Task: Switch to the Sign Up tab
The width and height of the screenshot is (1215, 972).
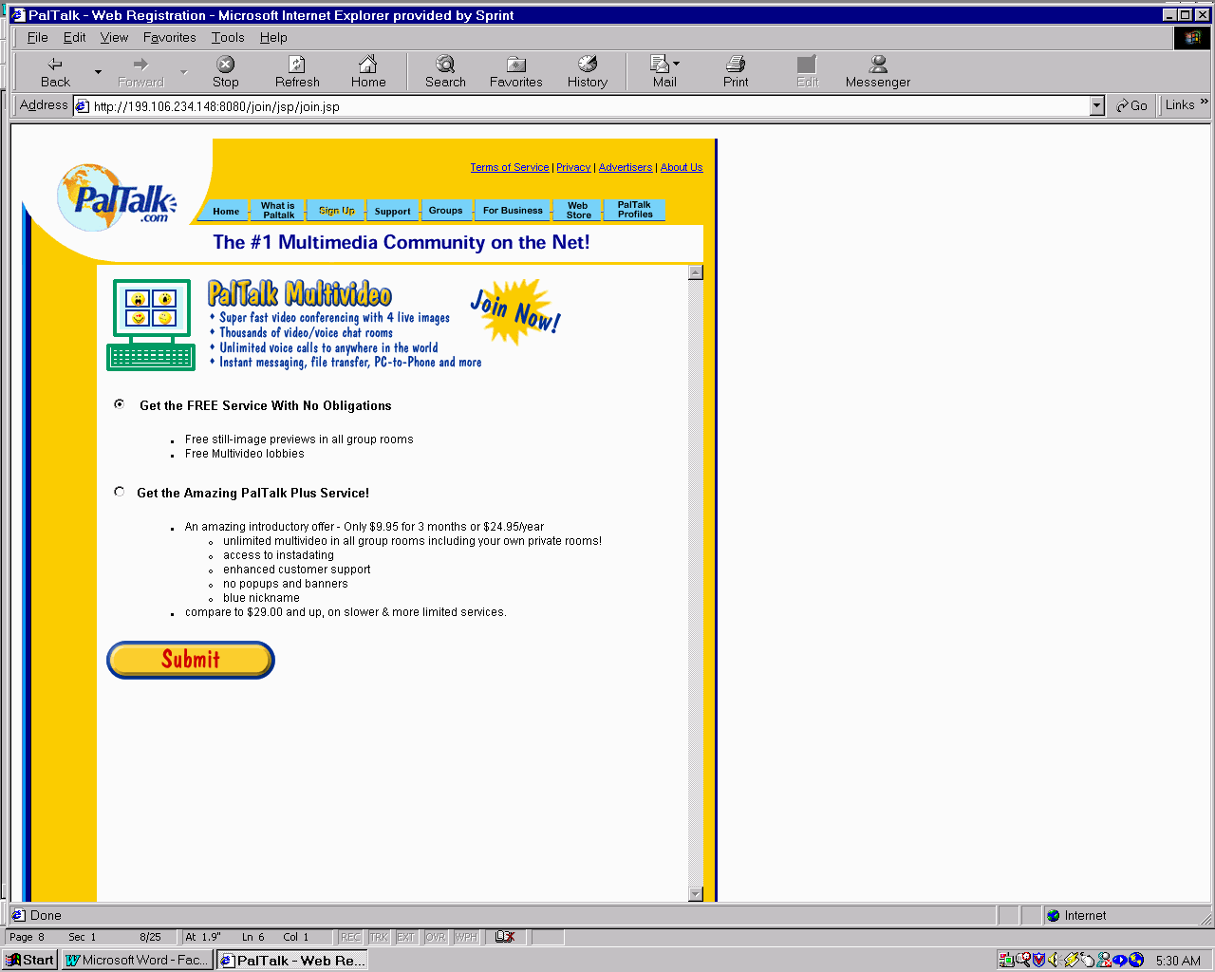Action: [x=336, y=211]
